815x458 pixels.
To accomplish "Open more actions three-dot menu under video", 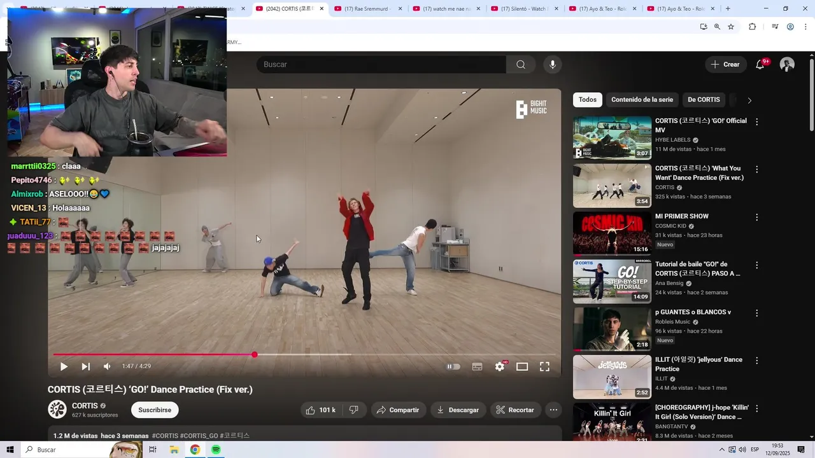I will (553, 410).
